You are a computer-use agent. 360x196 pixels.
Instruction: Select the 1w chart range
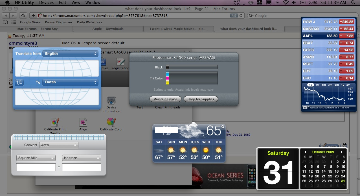pyautogui.click(x=317, y=85)
